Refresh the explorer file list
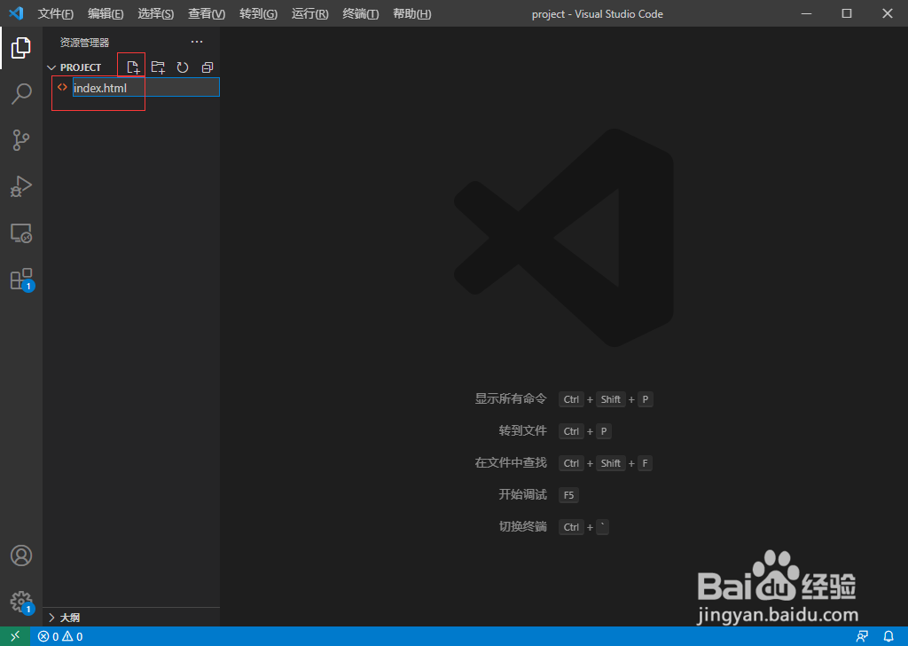Viewport: 908px width, 646px height. tap(183, 67)
